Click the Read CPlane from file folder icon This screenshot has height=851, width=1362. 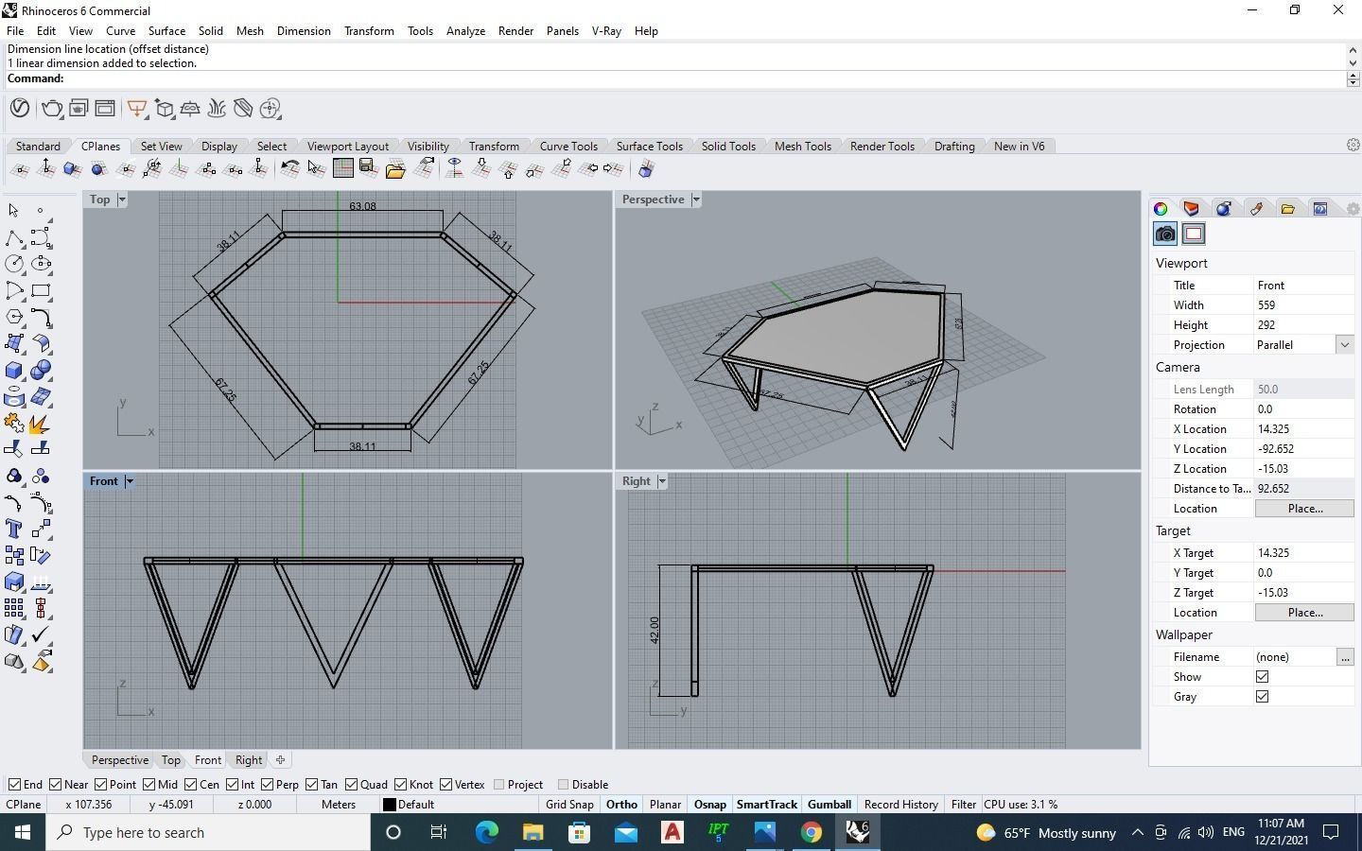coord(395,169)
